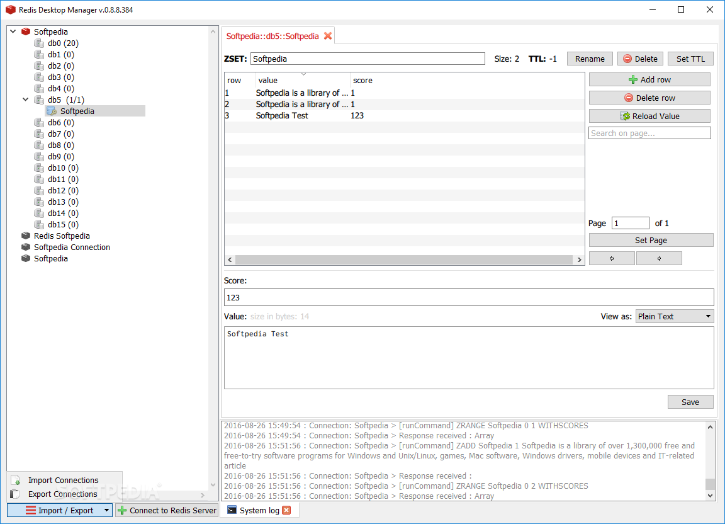725x524 pixels.
Task: Open the View as Plain Text dropdown
Action: tap(675, 316)
